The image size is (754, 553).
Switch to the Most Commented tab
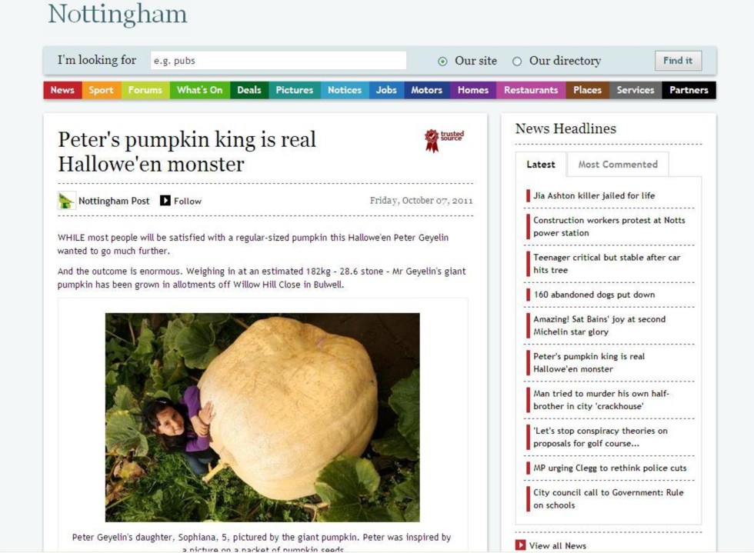pyautogui.click(x=618, y=165)
